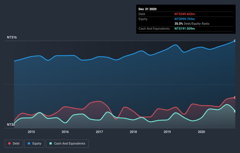Click the Debt row label in tooltip
This screenshot has height=153, width=240.
[x=142, y=14]
